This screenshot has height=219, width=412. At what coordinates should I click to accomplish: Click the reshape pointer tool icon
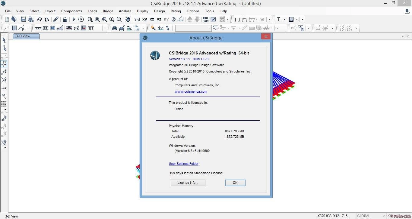[4, 48]
